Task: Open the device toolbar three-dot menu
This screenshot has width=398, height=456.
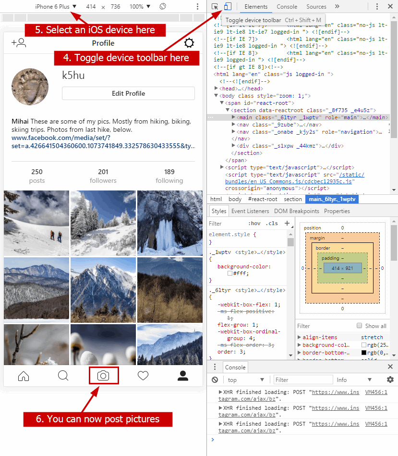Action: 197,6
